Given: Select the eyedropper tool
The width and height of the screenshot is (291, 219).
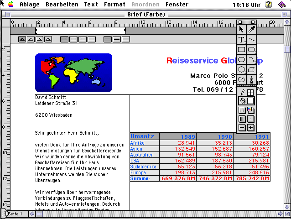Looking at the screenshot, I should coord(251,30).
